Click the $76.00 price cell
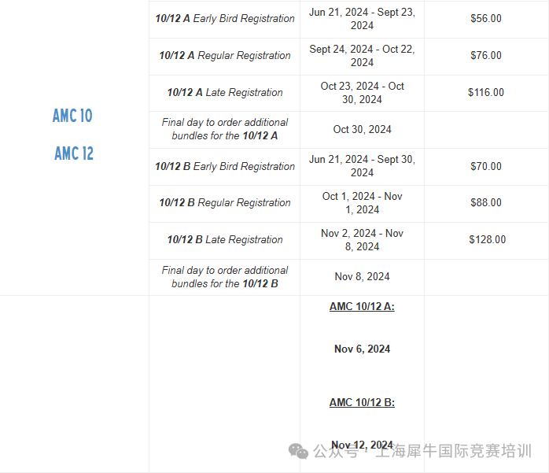 point(486,55)
